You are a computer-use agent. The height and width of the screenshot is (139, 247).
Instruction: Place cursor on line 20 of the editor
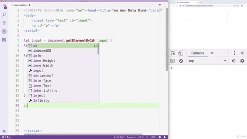91,105
